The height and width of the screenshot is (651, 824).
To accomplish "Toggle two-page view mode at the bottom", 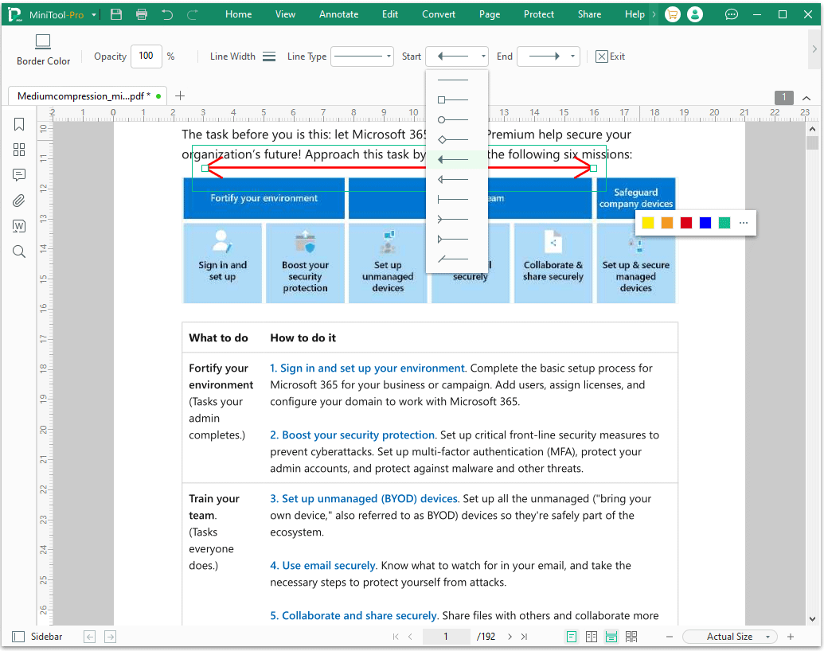I will click(590, 637).
